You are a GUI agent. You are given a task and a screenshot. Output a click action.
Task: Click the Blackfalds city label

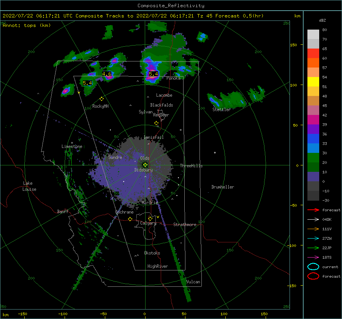pyautogui.click(x=161, y=105)
